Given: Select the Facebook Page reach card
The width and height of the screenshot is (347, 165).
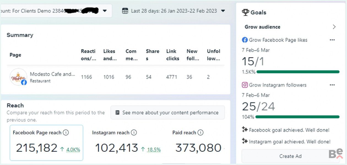Looking at the screenshot, I should (x=46, y=143).
